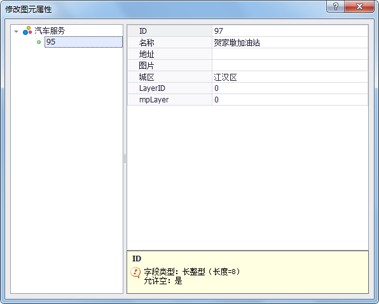Click the info bubble icon in description panel
This screenshot has width=379, height=304.
(135, 273)
